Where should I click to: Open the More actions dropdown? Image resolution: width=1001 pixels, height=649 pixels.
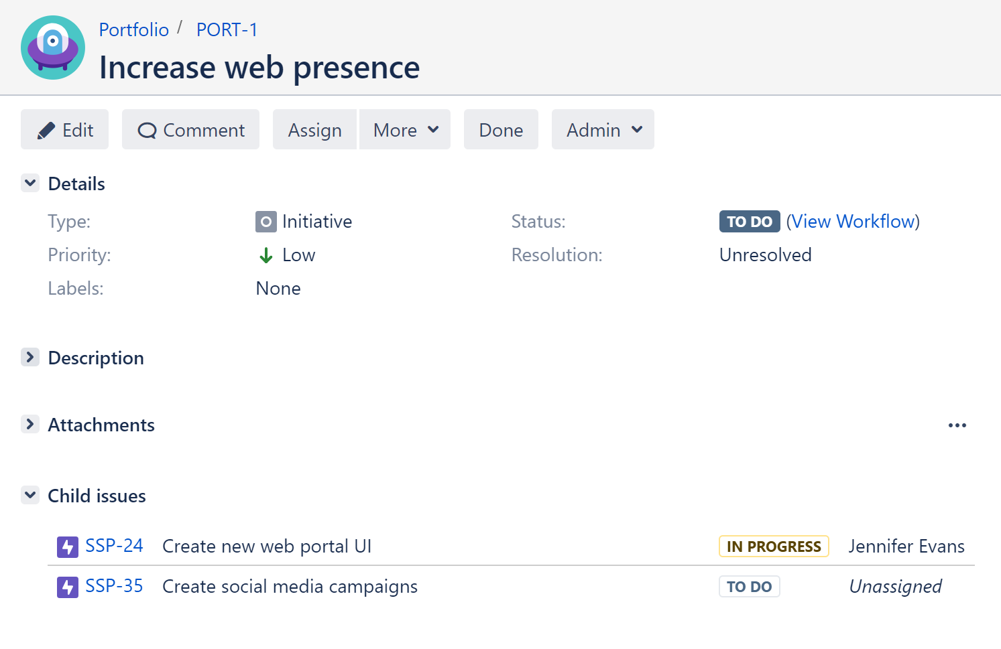click(405, 130)
